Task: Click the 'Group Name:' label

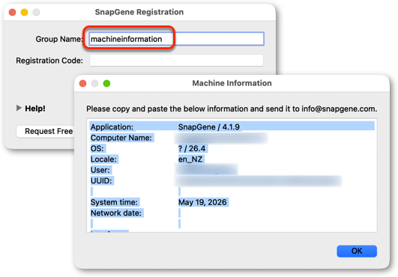Action: tap(59, 39)
